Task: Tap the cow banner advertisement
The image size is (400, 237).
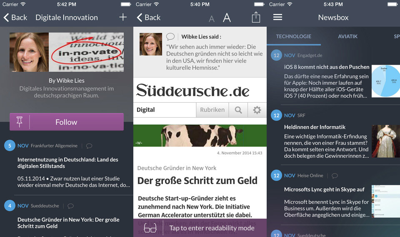Action: [200, 136]
